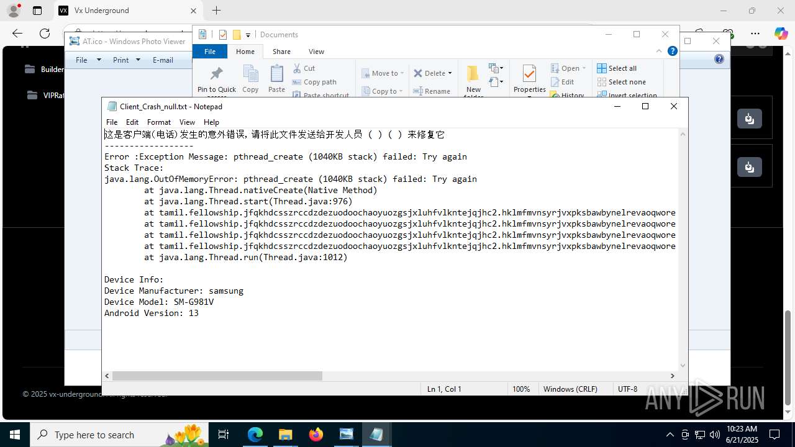
Task: Open the Easy access dropdown
Action: pyautogui.click(x=496, y=82)
